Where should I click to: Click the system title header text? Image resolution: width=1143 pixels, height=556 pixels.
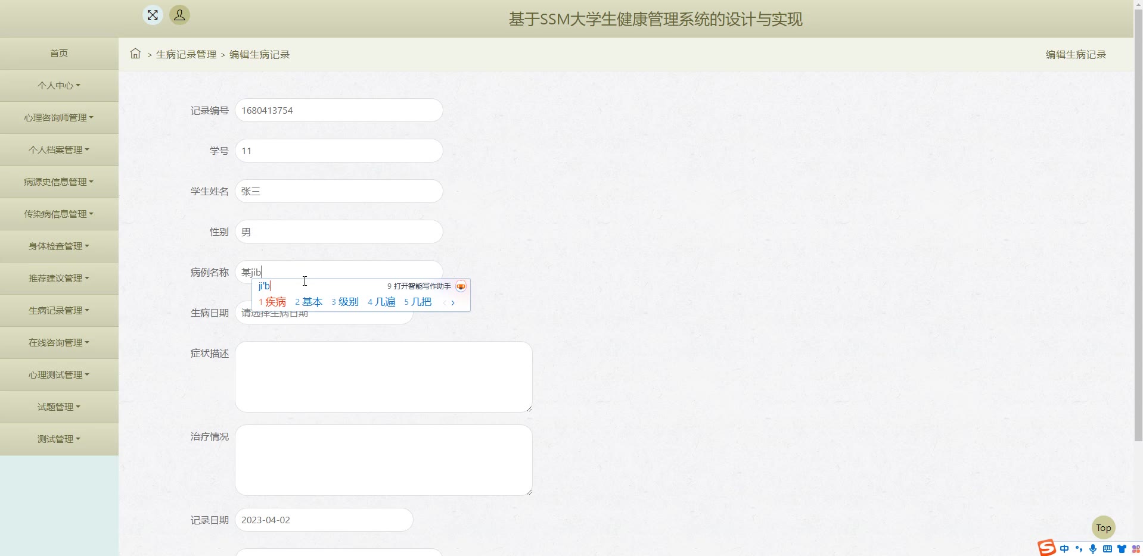click(x=656, y=19)
